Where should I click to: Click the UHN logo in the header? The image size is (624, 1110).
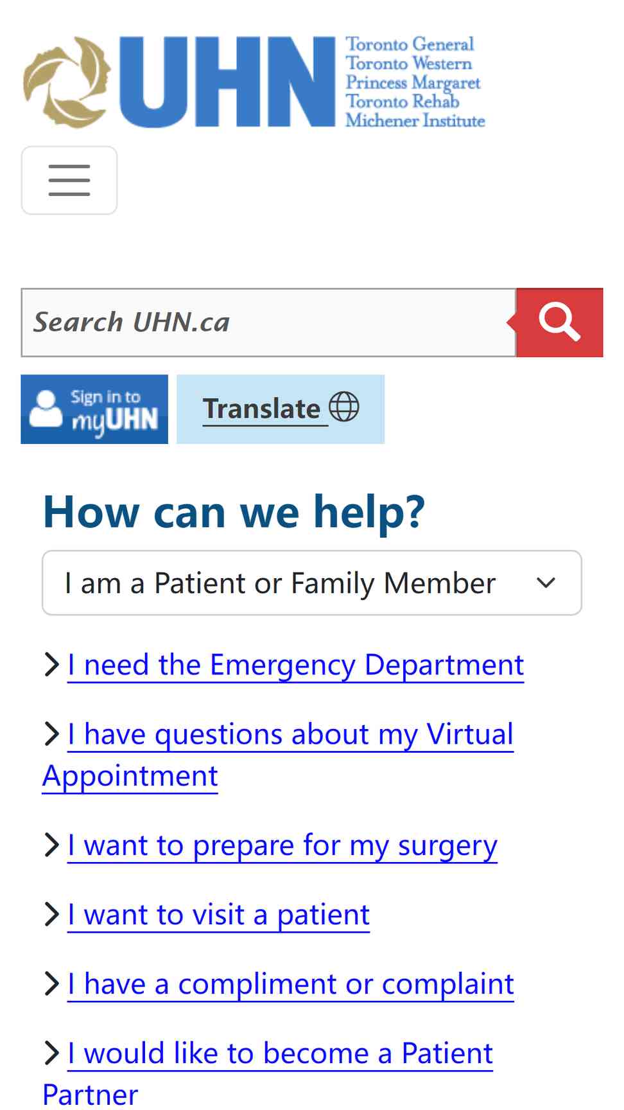(x=254, y=82)
